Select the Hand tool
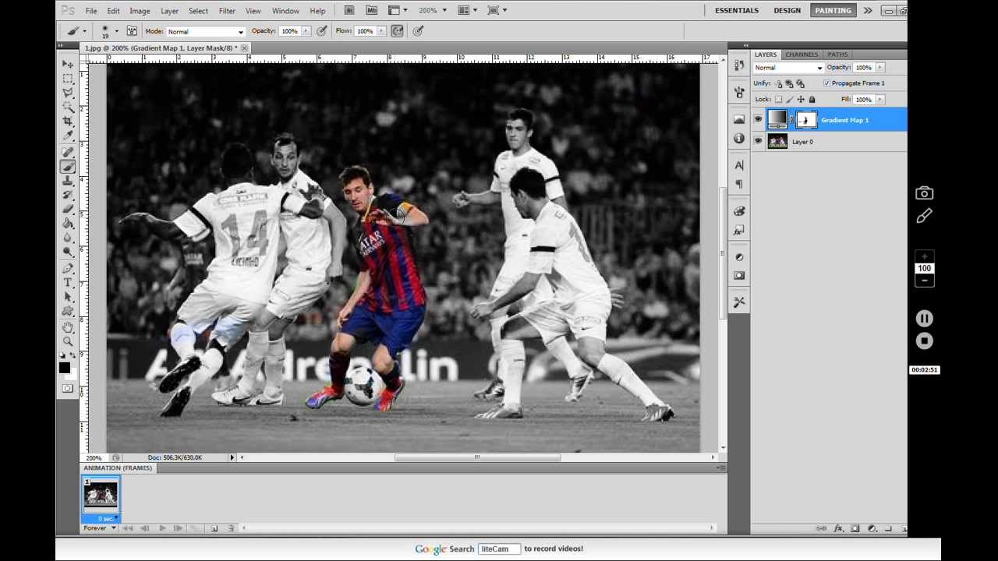This screenshot has height=561, width=998. point(68,327)
